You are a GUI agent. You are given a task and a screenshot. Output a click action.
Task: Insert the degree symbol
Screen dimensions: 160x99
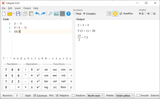point(4,58)
